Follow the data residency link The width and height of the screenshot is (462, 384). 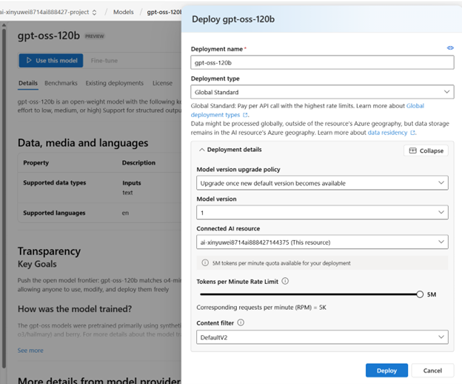(387, 133)
